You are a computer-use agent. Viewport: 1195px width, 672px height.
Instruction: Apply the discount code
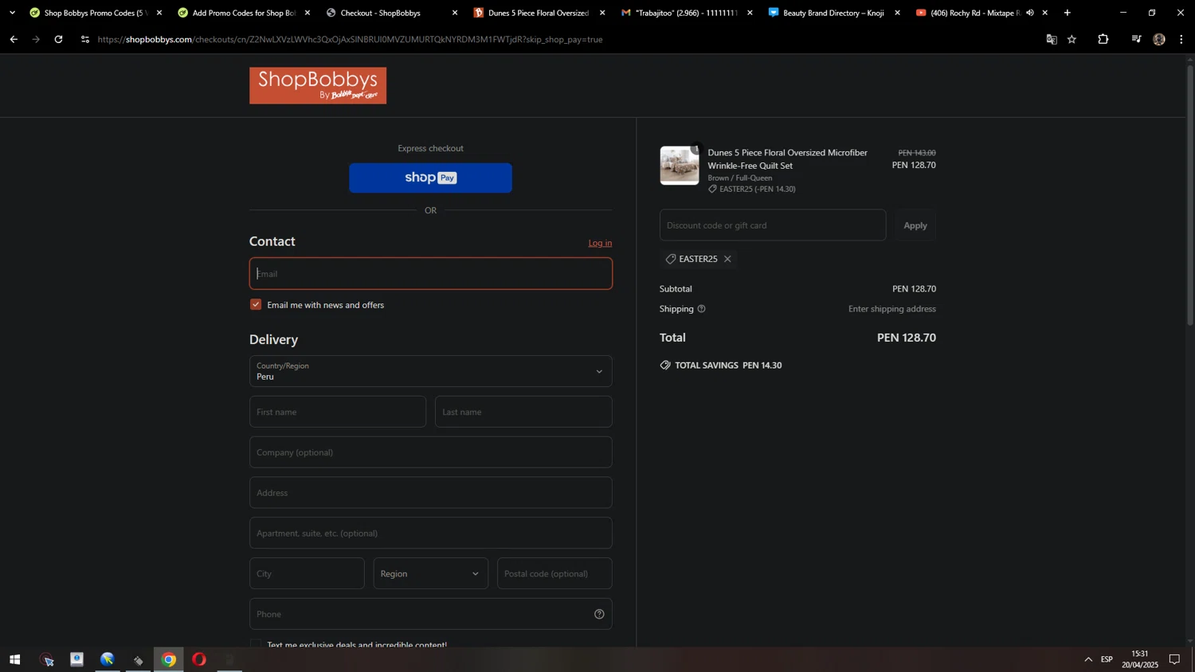[915, 225]
